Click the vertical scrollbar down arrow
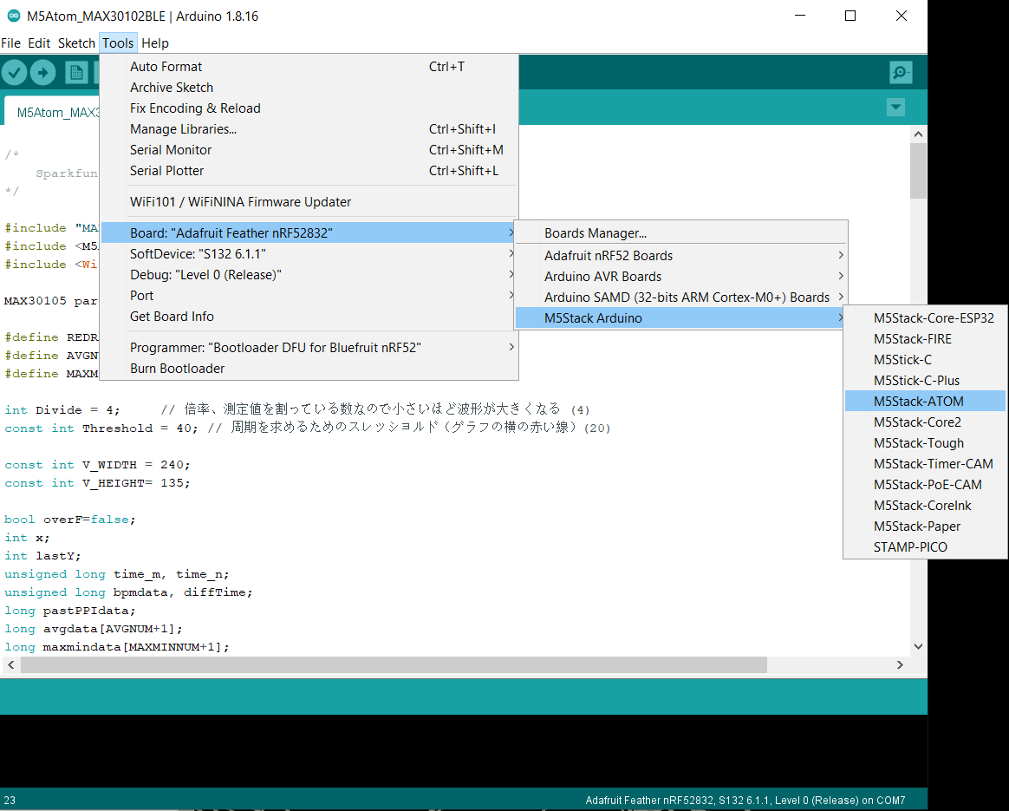This screenshot has height=811, width=1009. (918, 646)
